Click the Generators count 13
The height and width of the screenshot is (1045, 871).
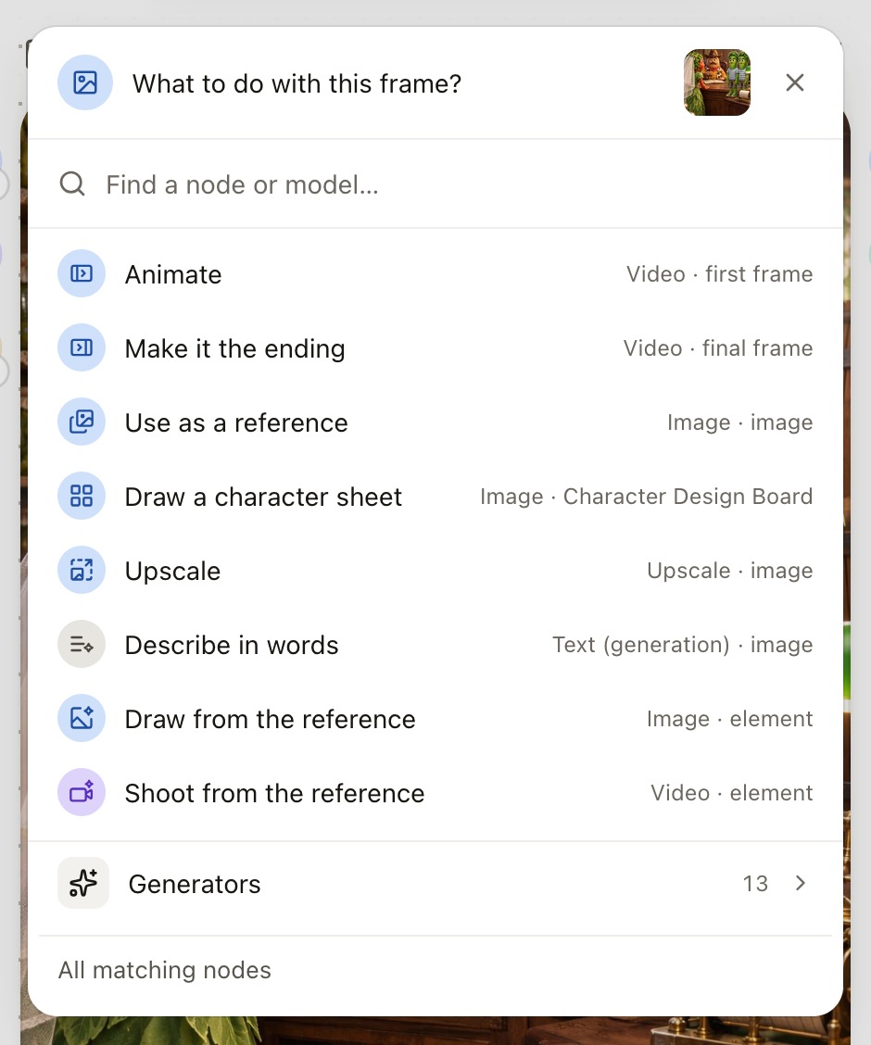coord(755,884)
